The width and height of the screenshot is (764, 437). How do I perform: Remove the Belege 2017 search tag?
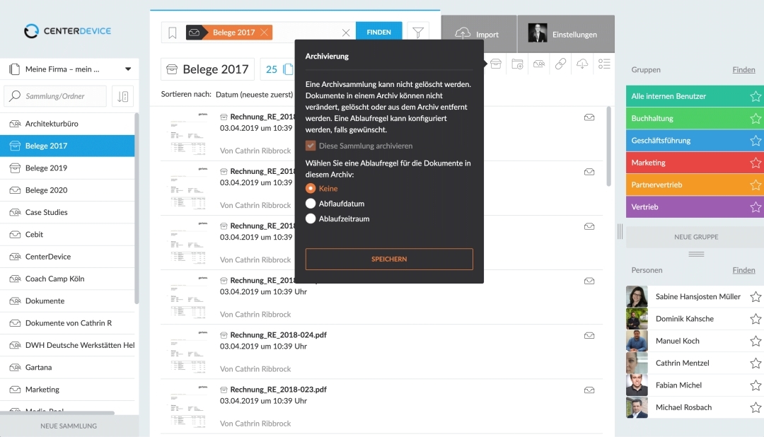[265, 33]
